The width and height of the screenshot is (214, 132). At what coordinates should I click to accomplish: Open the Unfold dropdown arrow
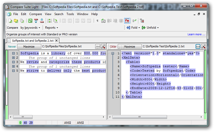point(158,28)
